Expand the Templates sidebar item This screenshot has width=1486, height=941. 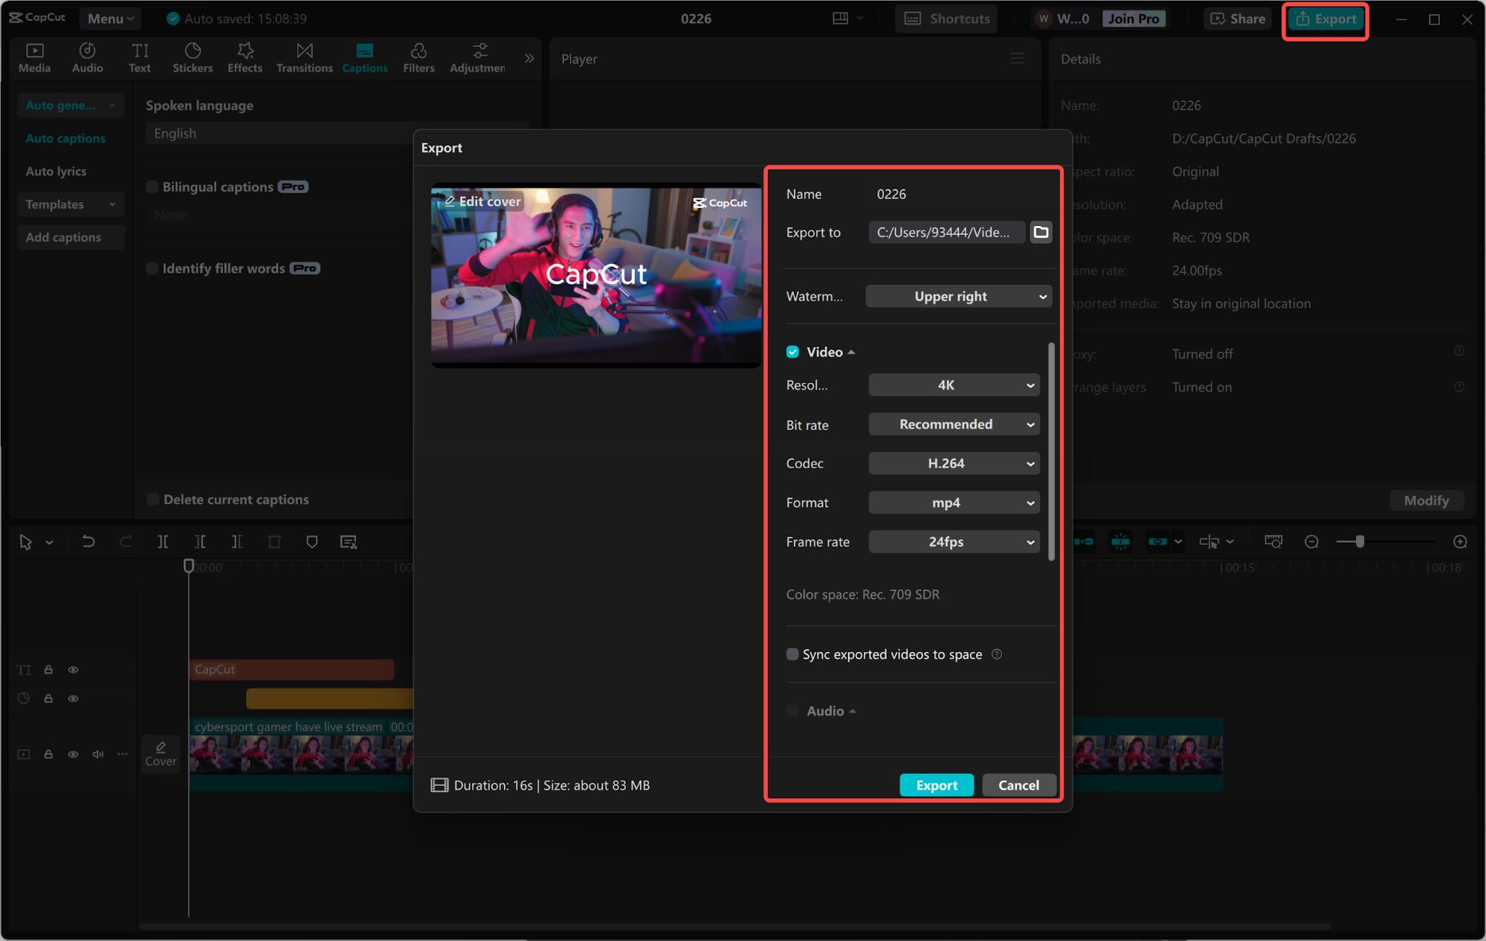[71, 204]
